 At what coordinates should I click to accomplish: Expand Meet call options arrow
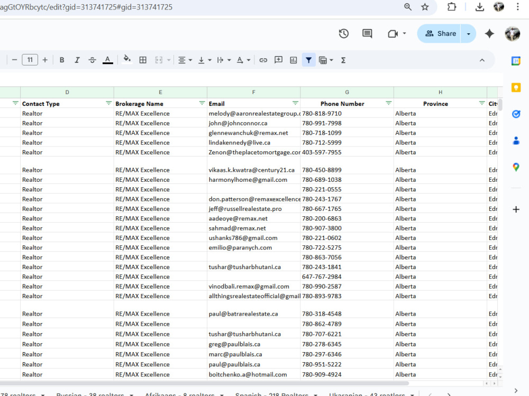[404, 33]
